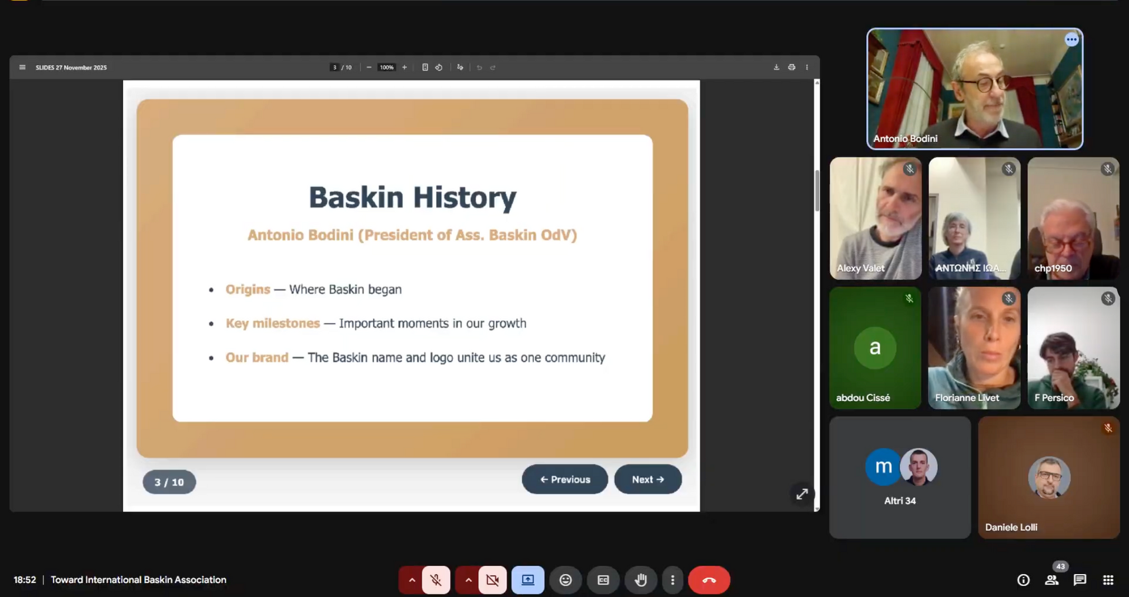
Task: Rotate the PDF document counterclockwise
Action: tap(439, 68)
